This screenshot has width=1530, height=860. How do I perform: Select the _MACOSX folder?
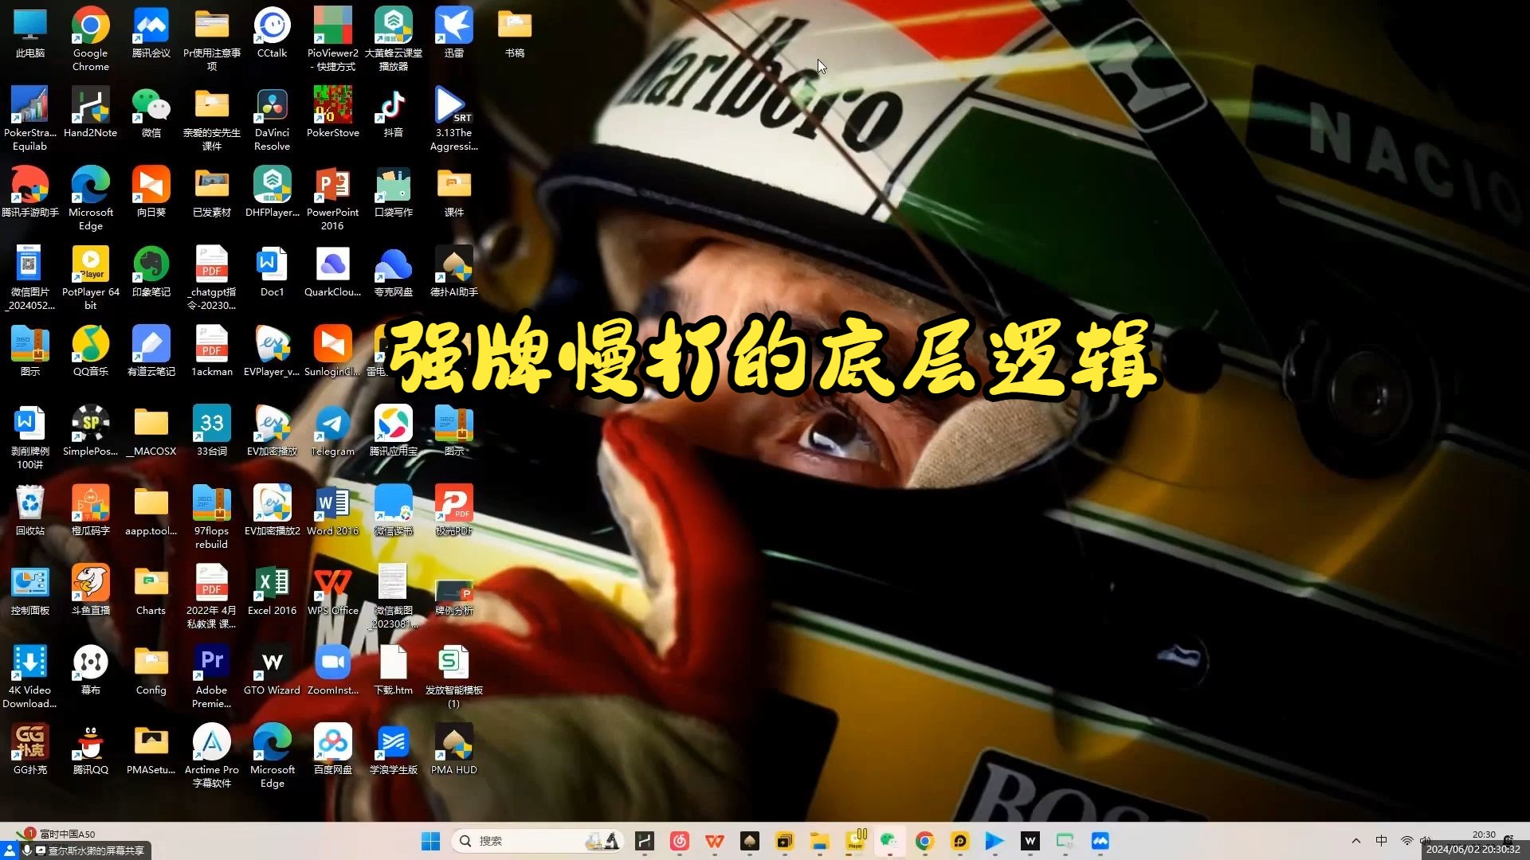(151, 432)
